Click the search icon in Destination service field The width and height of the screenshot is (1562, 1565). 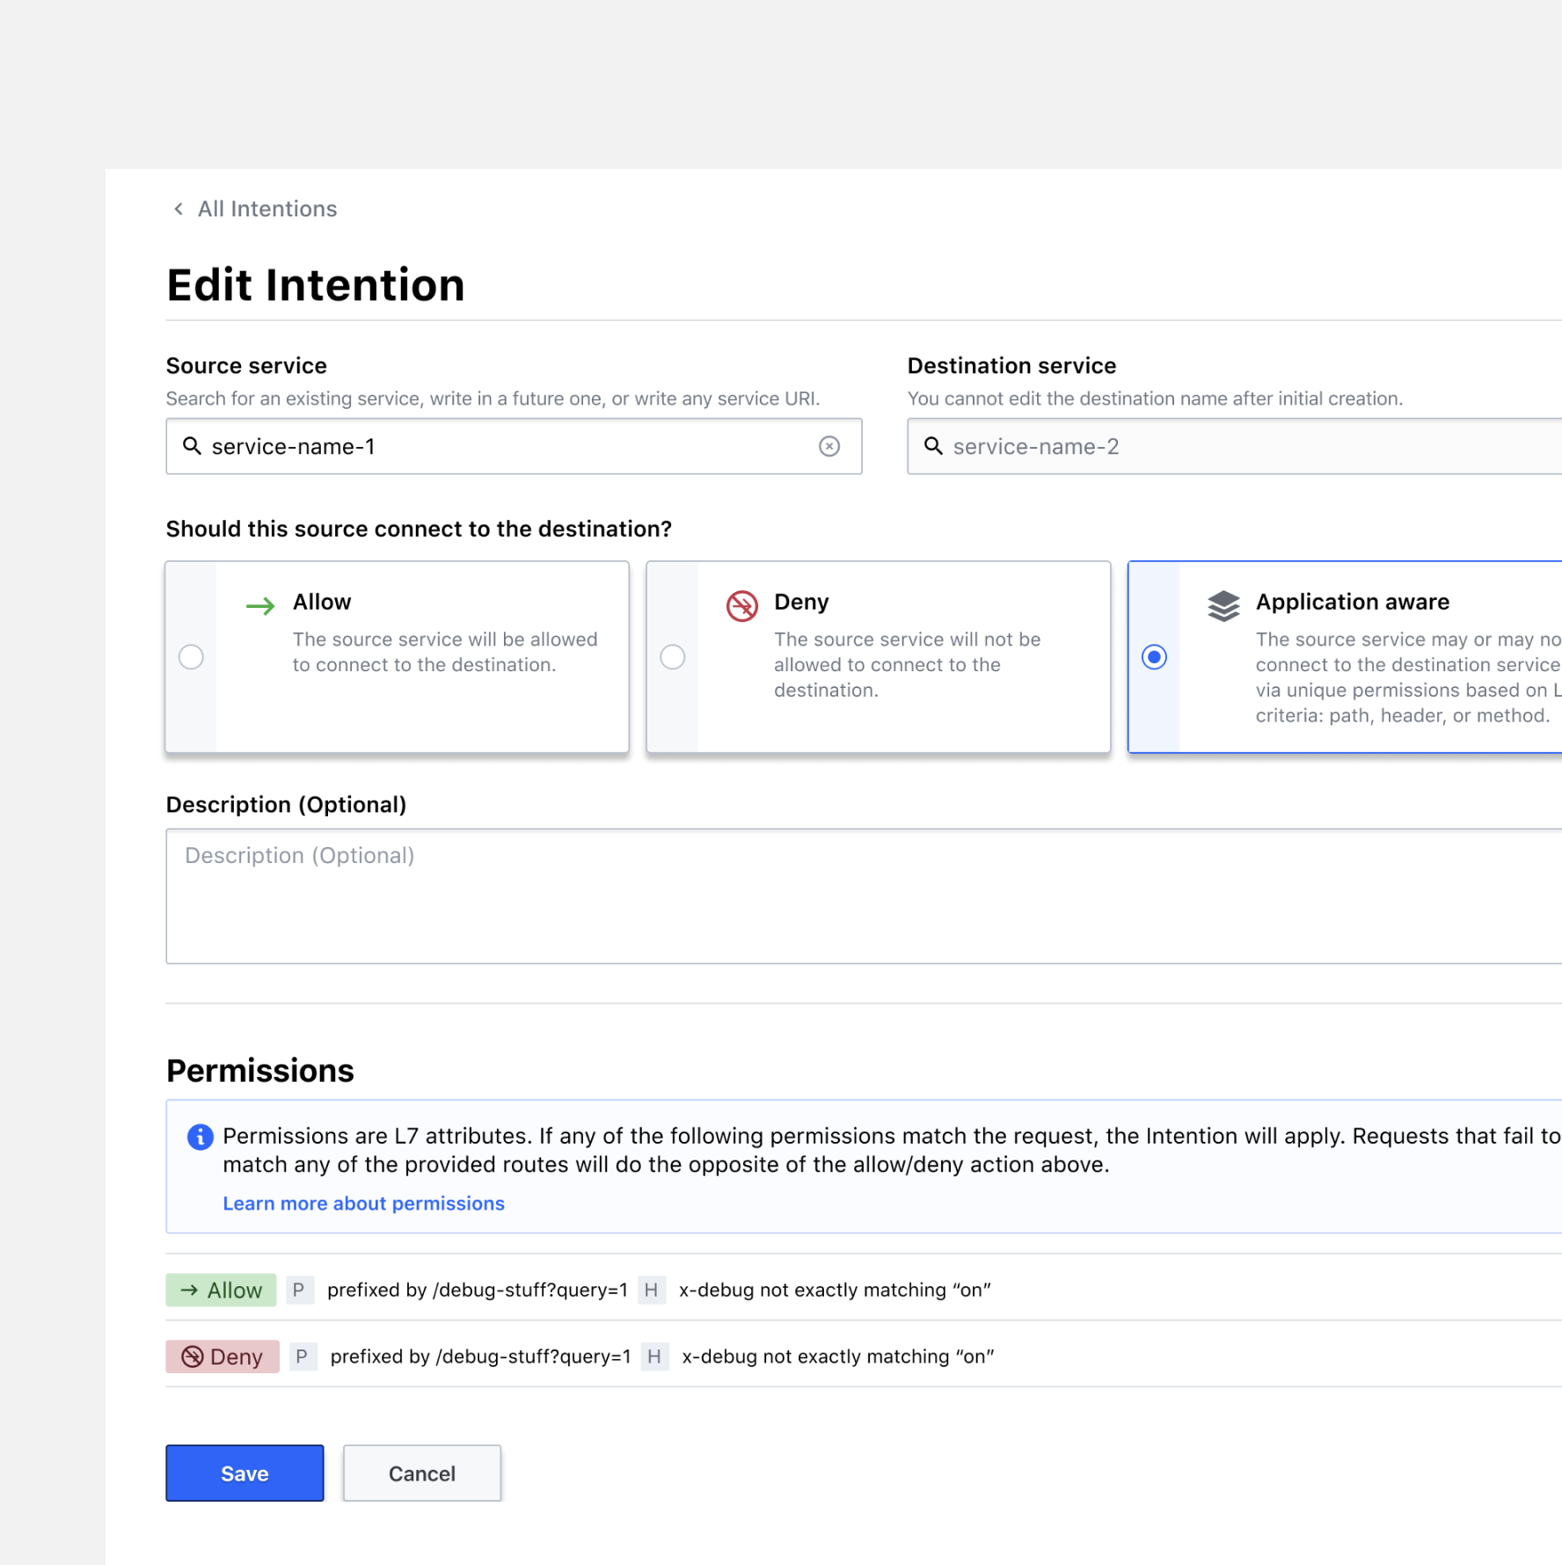[933, 446]
